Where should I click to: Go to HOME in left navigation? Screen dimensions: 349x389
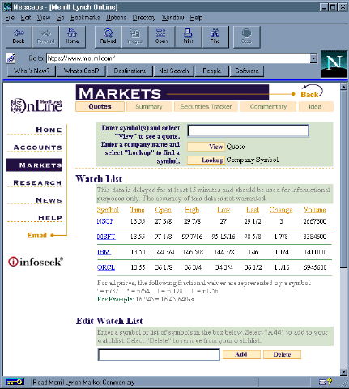(49, 130)
